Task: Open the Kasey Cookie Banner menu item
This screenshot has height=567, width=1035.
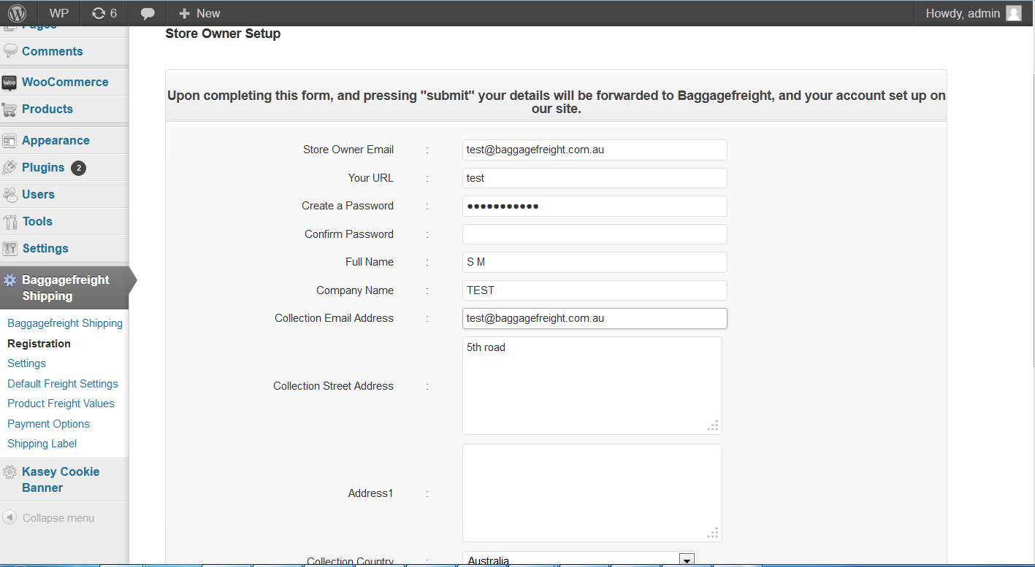Action: (61, 479)
